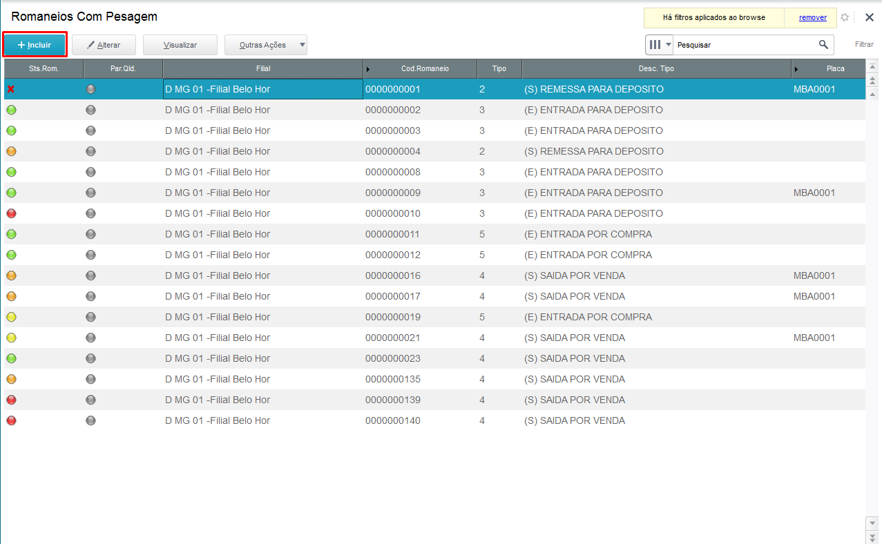Click orange status icon of romaneio 0000000004
This screenshot has width=882, height=544.
point(11,151)
